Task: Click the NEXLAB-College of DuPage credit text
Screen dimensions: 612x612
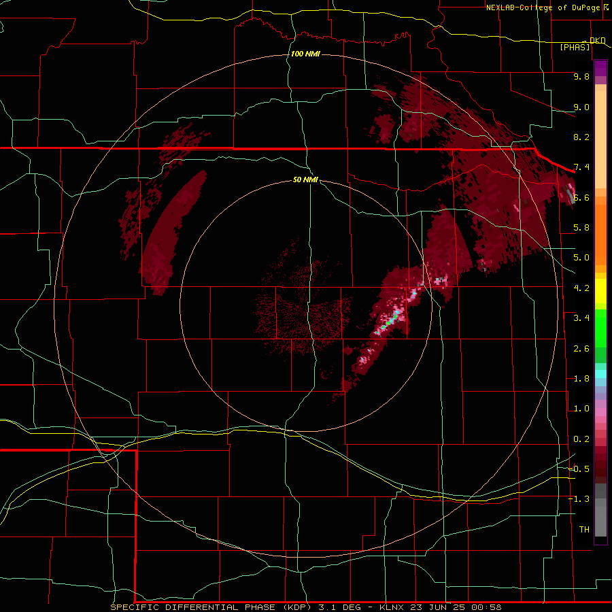Action: pyautogui.click(x=543, y=7)
